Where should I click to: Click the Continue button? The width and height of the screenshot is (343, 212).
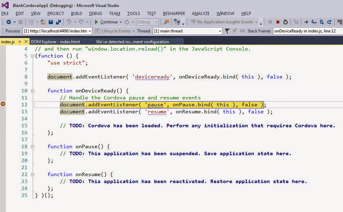[x=106, y=22]
